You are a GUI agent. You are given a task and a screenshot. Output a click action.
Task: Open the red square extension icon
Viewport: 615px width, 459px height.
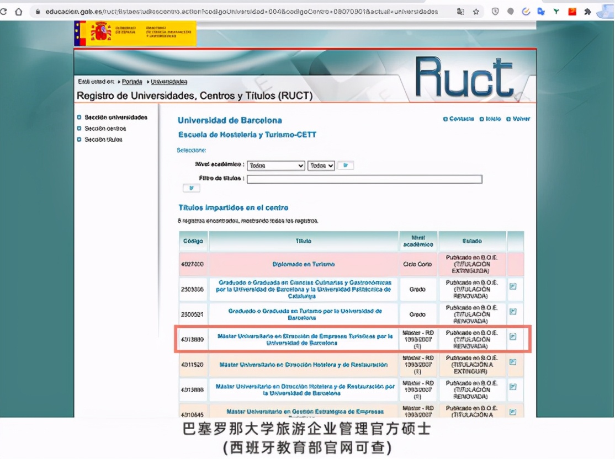pos(572,12)
